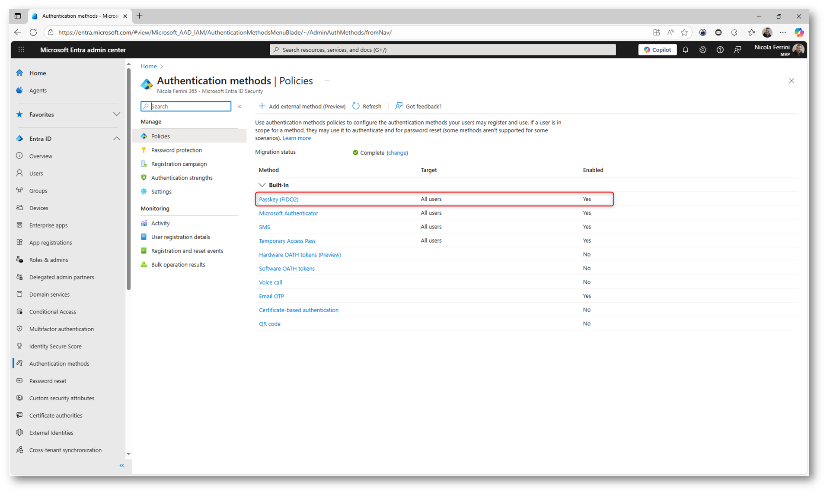Open the app launcher waffle icon
This screenshot has width=827, height=494.
(21, 50)
